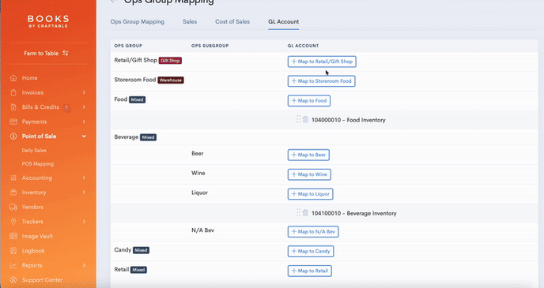Collapse the Point of Sale section
Viewport: 544px width, 288px height.
tap(84, 137)
